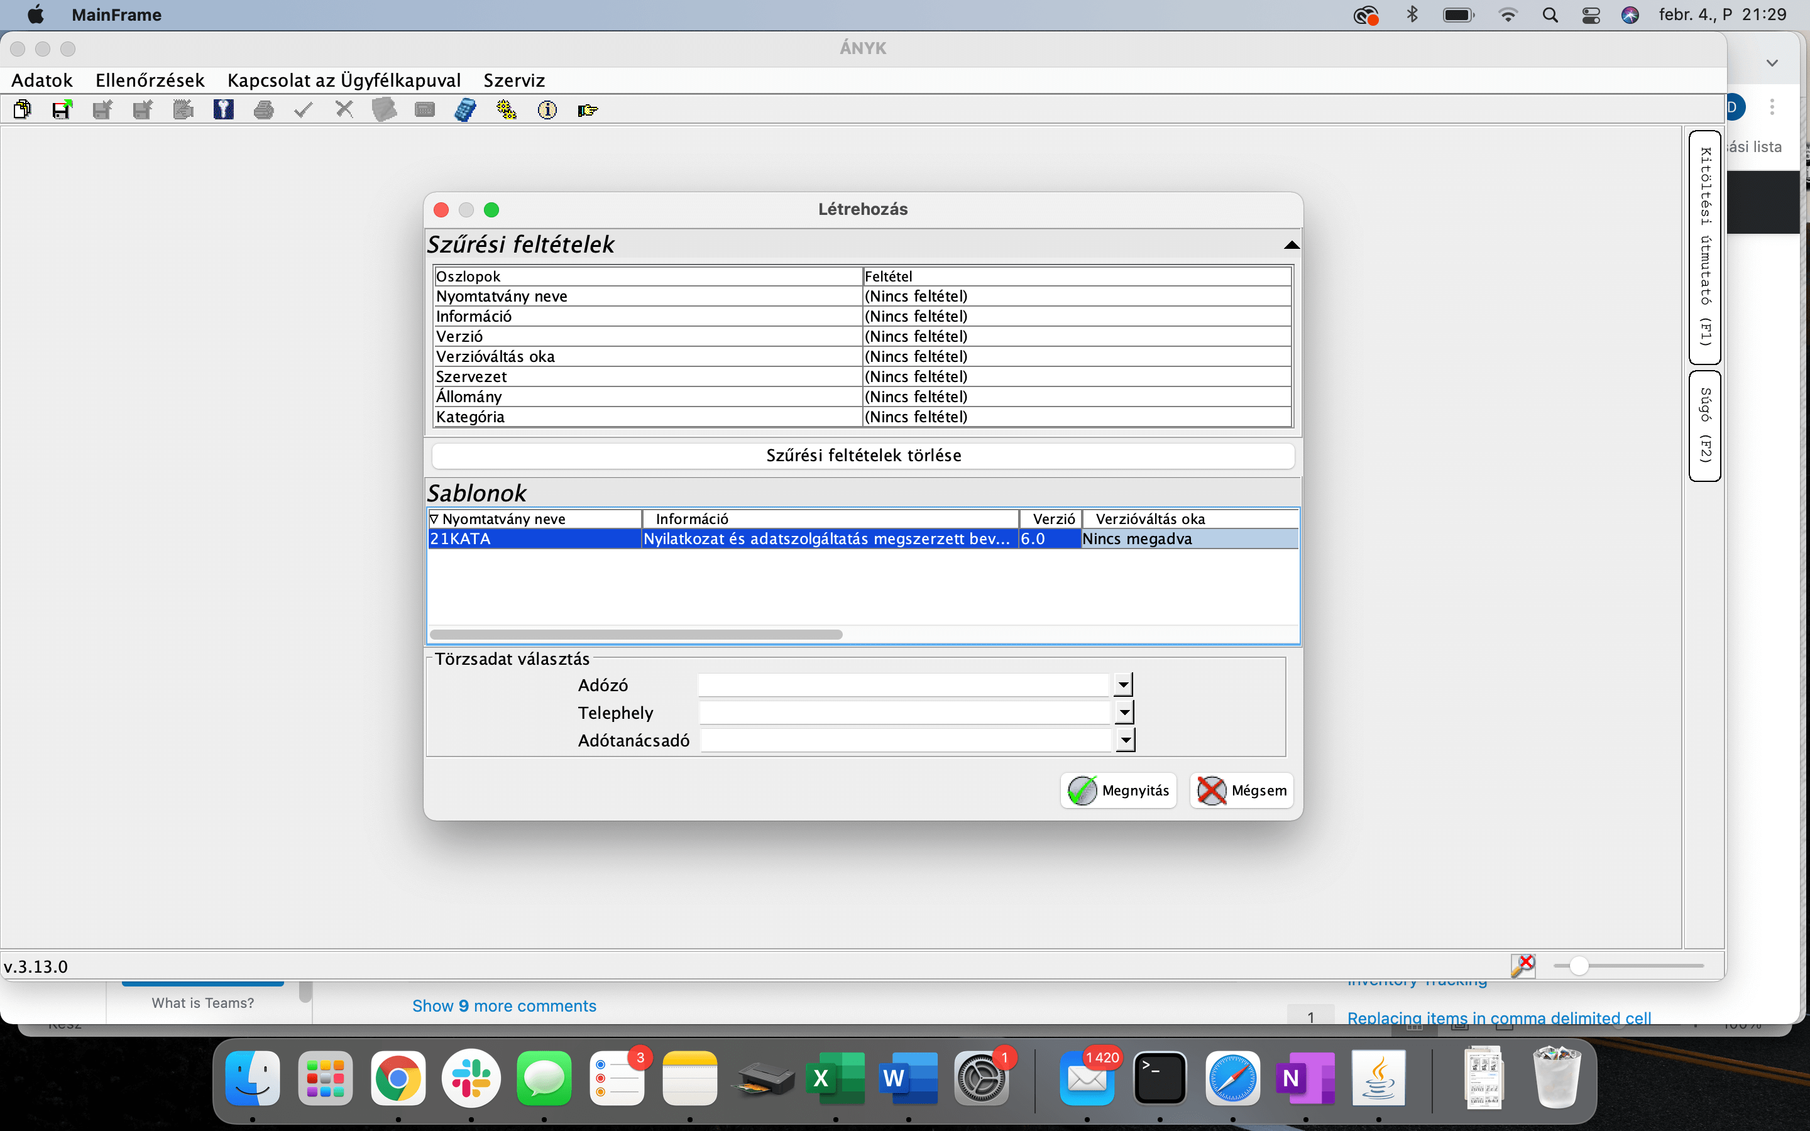1810x1131 pixels.
Task: Click the Telephely input field
Action: [x=904, y=712]
